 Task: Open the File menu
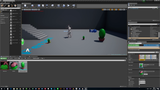tap(2, 2)
